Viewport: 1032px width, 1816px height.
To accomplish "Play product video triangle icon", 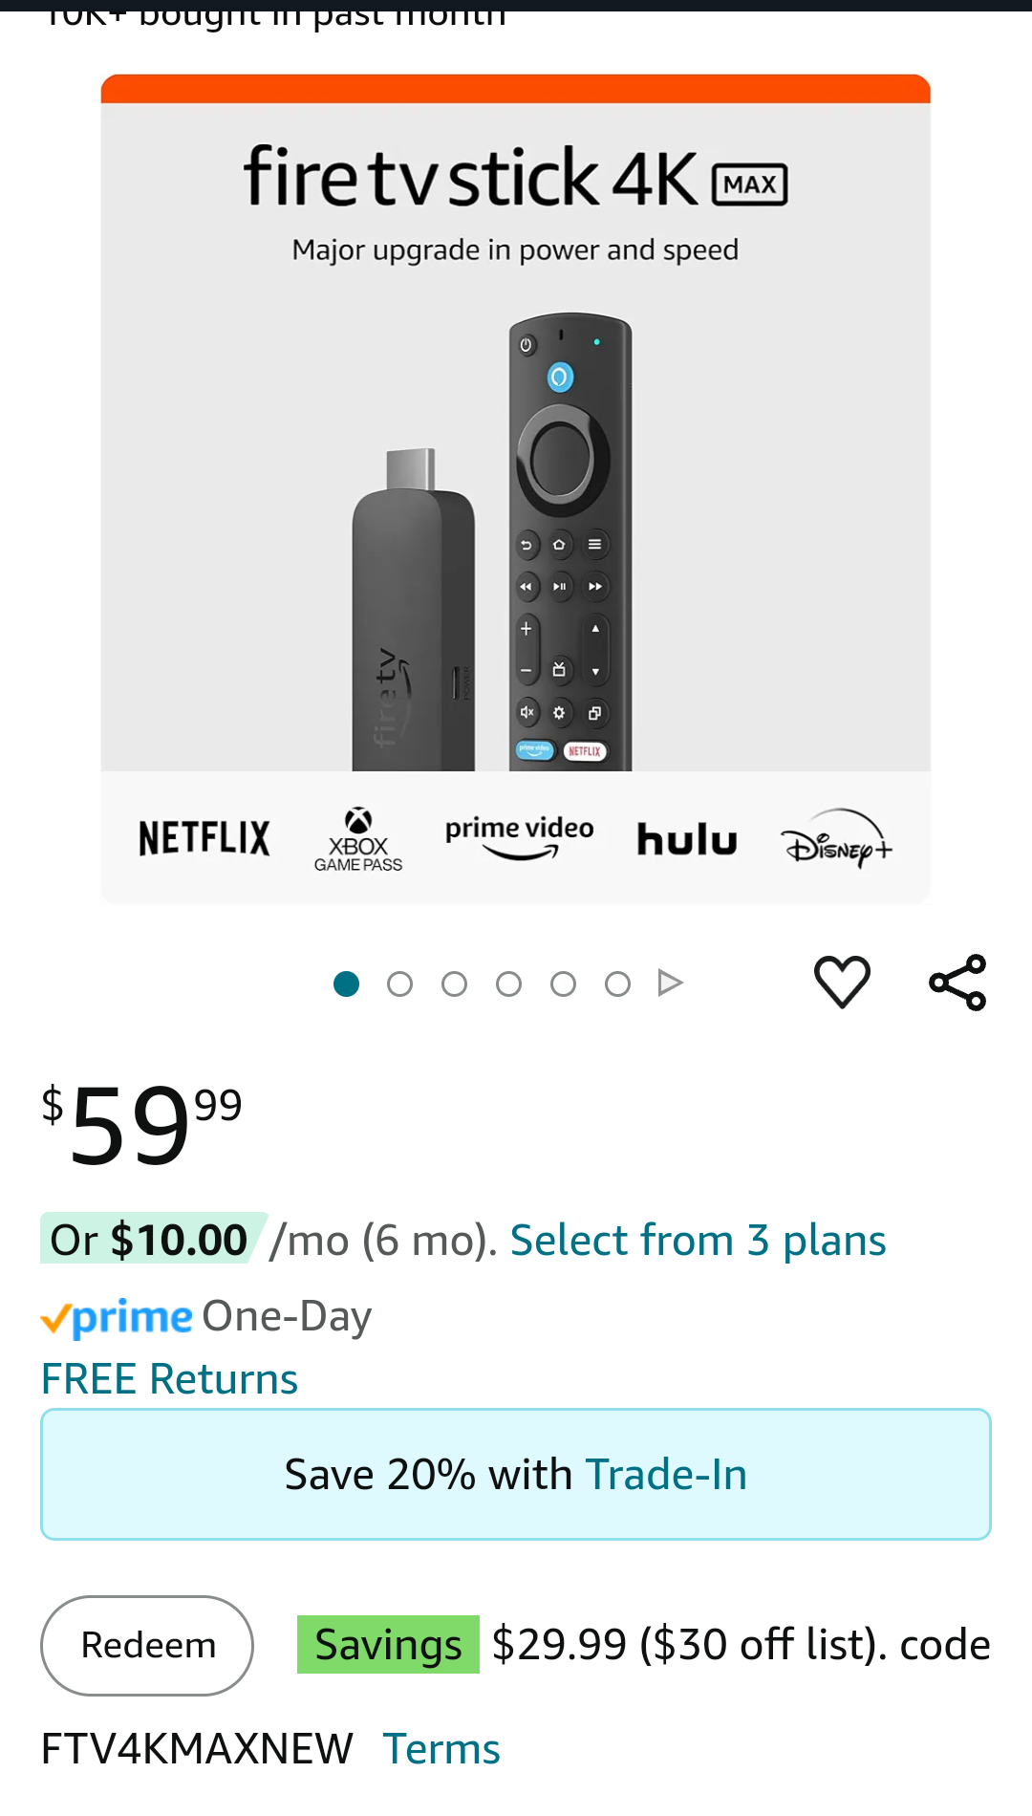I will pos(670,983).
